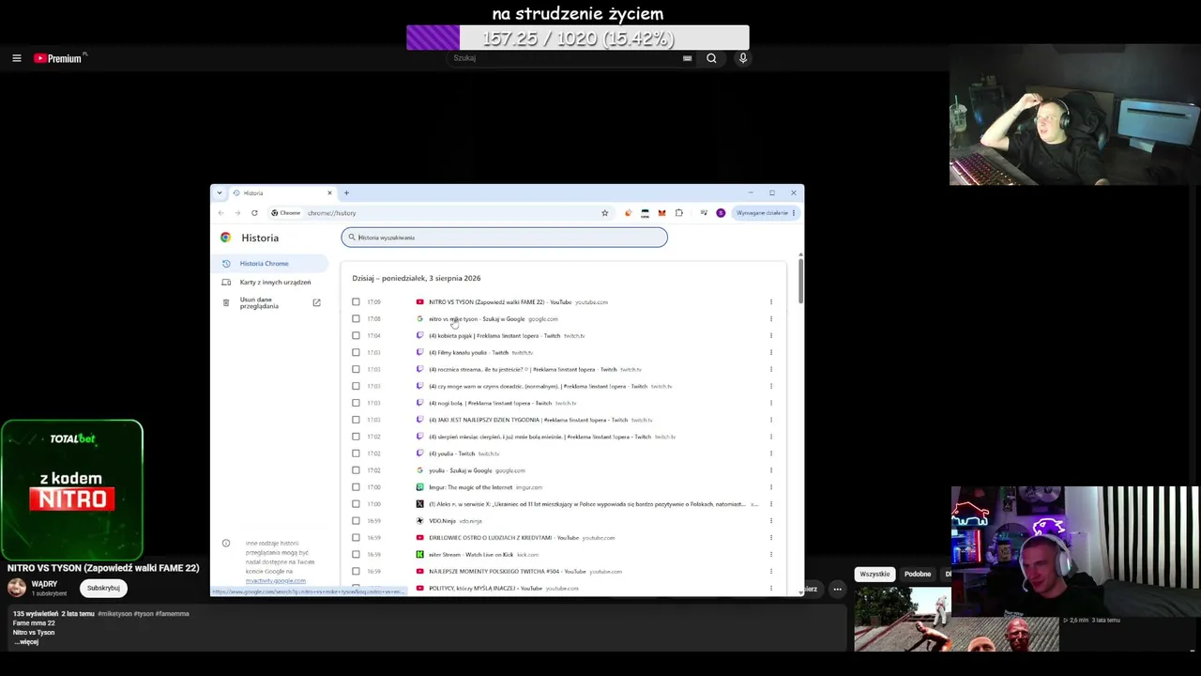Click 'Subskrybuj' under the YouTube video
The width and height of the screenshot is (1201, 676).
[103, 589]
